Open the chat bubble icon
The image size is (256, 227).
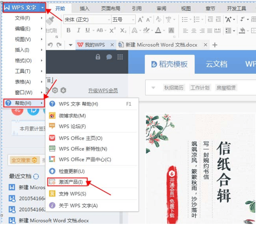pyautogui.click(x=109, y=57)
